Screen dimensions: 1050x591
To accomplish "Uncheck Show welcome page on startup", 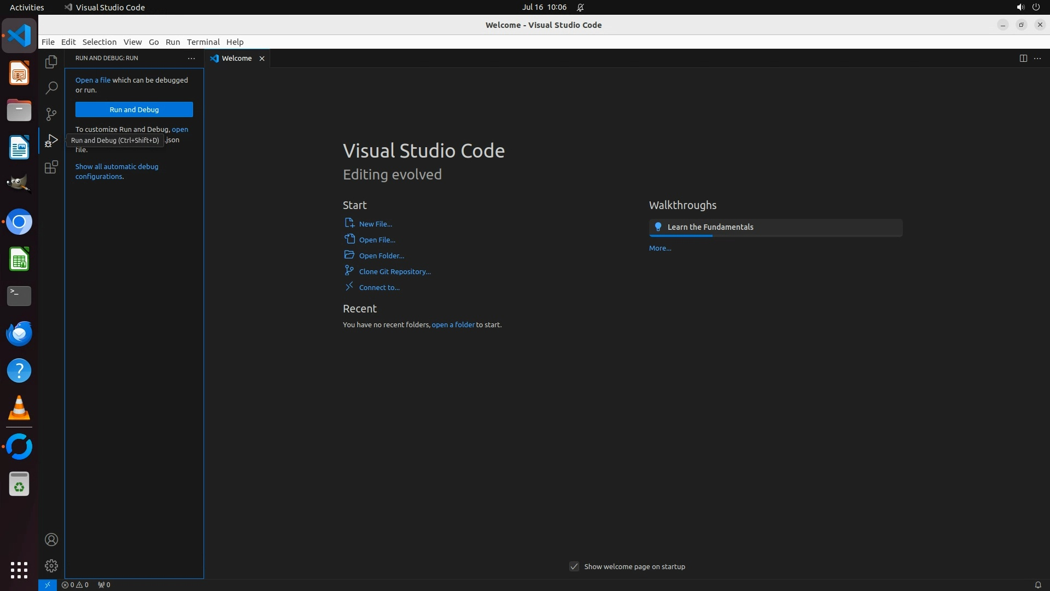I will (x=574, y=566).
